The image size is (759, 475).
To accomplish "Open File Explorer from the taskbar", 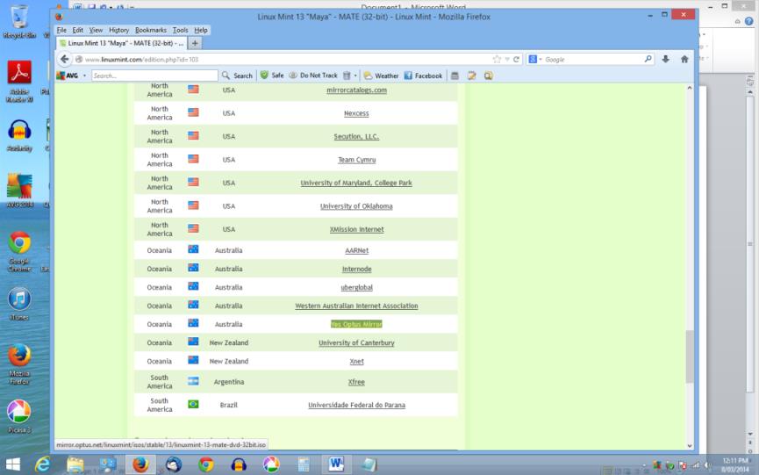I will tap(75, 464).
